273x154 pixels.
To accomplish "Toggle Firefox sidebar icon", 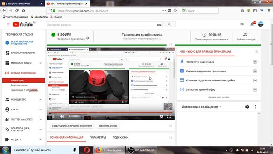I will pos(255,11).
